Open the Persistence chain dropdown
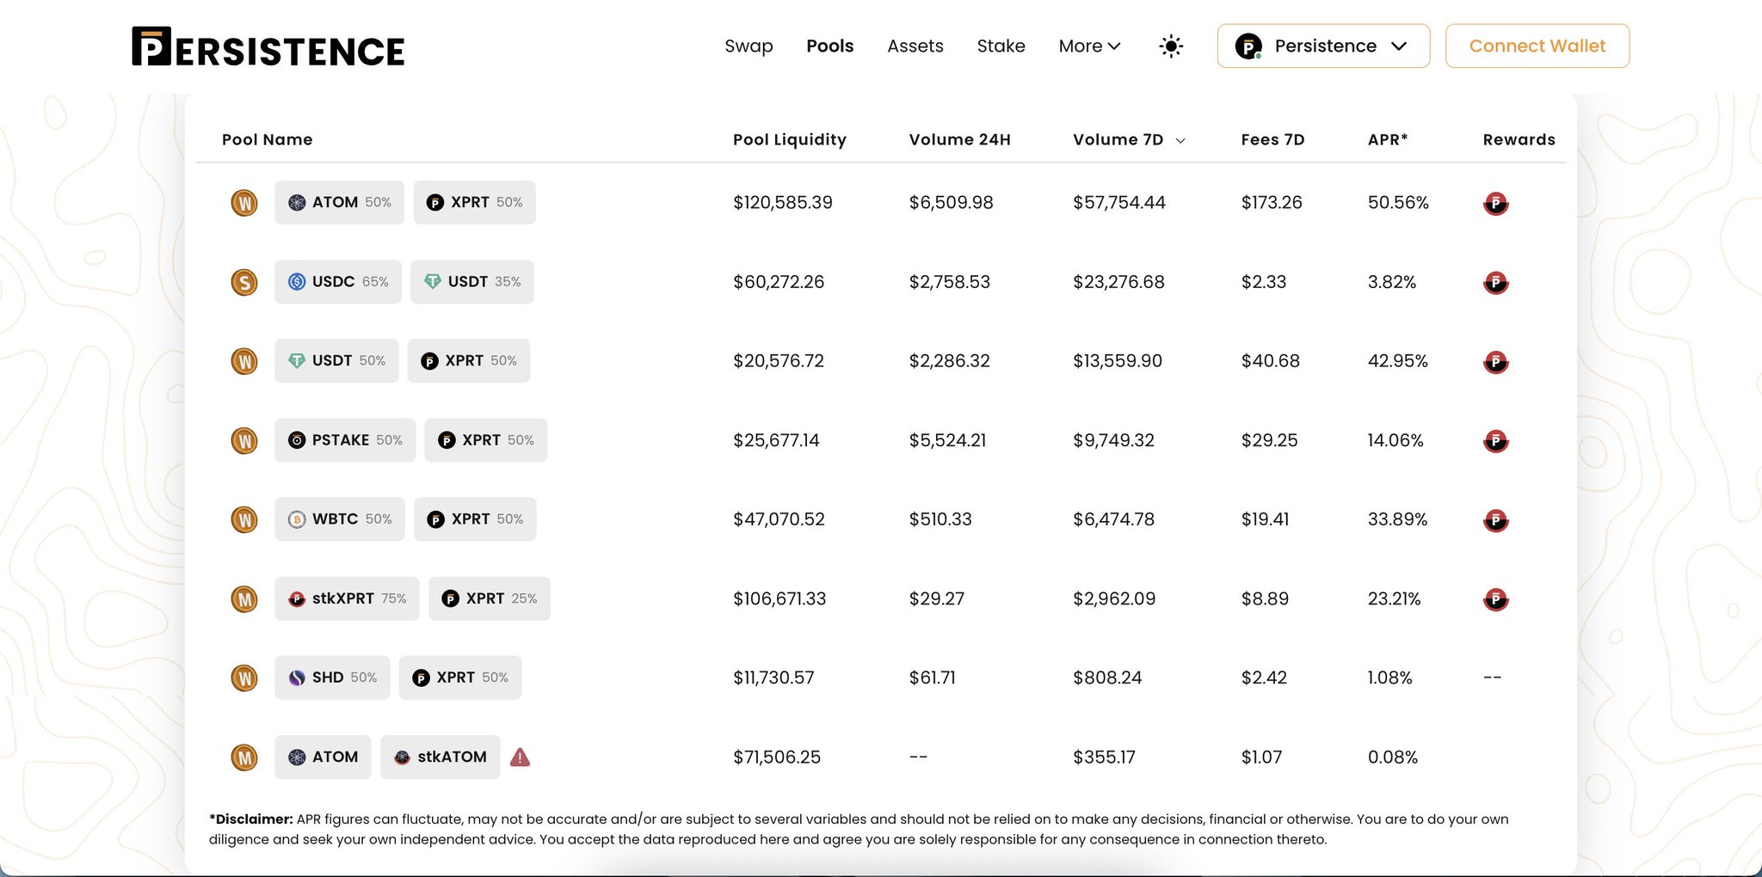This screenshot has width=1762, height=877. click(x=1323, y=46)
